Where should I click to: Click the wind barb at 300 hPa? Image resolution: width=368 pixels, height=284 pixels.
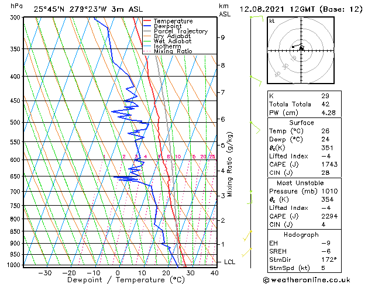pyautogui.click(x=257, y=19)
